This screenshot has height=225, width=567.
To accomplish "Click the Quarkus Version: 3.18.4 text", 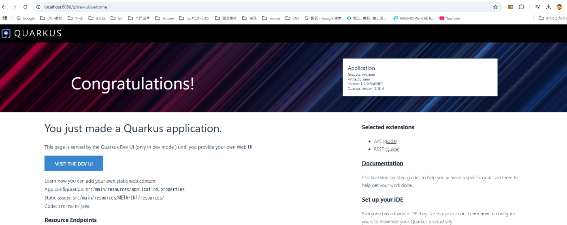I will pyautogui.click(x=366, y=88).
